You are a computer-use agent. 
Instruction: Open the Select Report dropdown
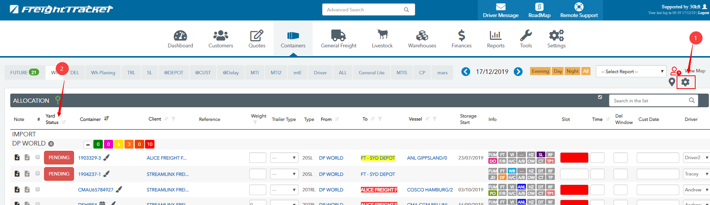631,71
